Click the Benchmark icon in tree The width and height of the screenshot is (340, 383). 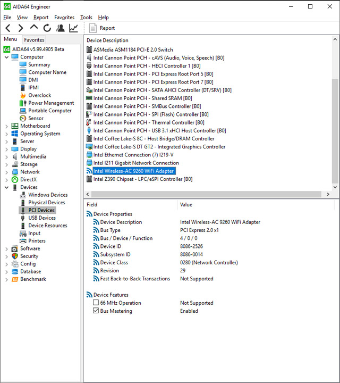[x=15, y=279]
